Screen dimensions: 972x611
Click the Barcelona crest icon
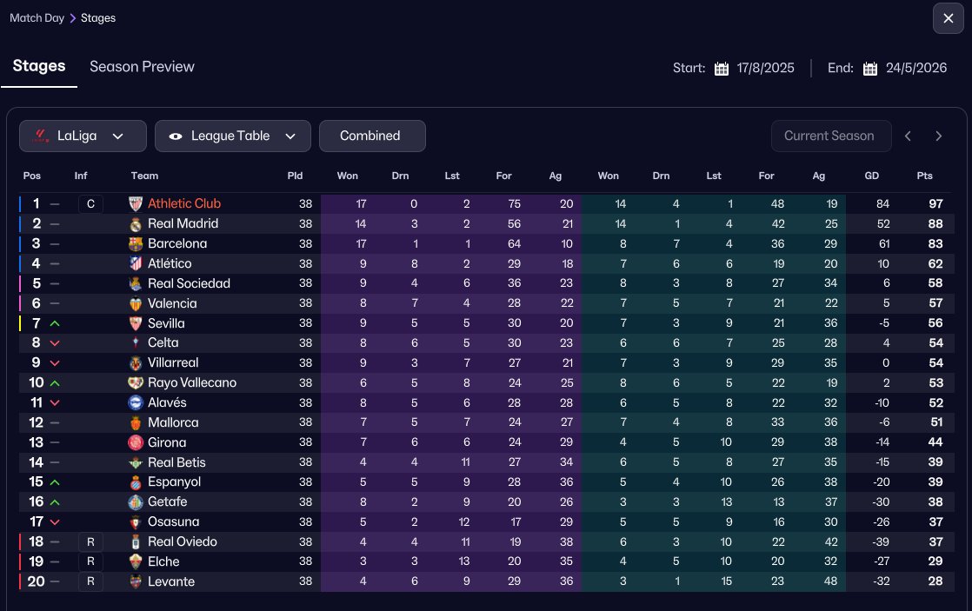(x=135, y=243)
